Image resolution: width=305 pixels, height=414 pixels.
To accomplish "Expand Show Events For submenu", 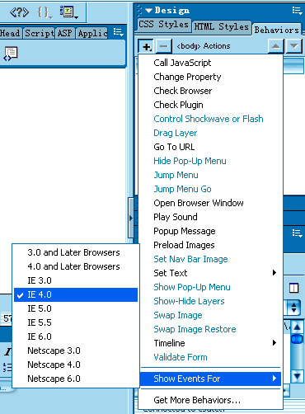I will [x=210, y=379].
